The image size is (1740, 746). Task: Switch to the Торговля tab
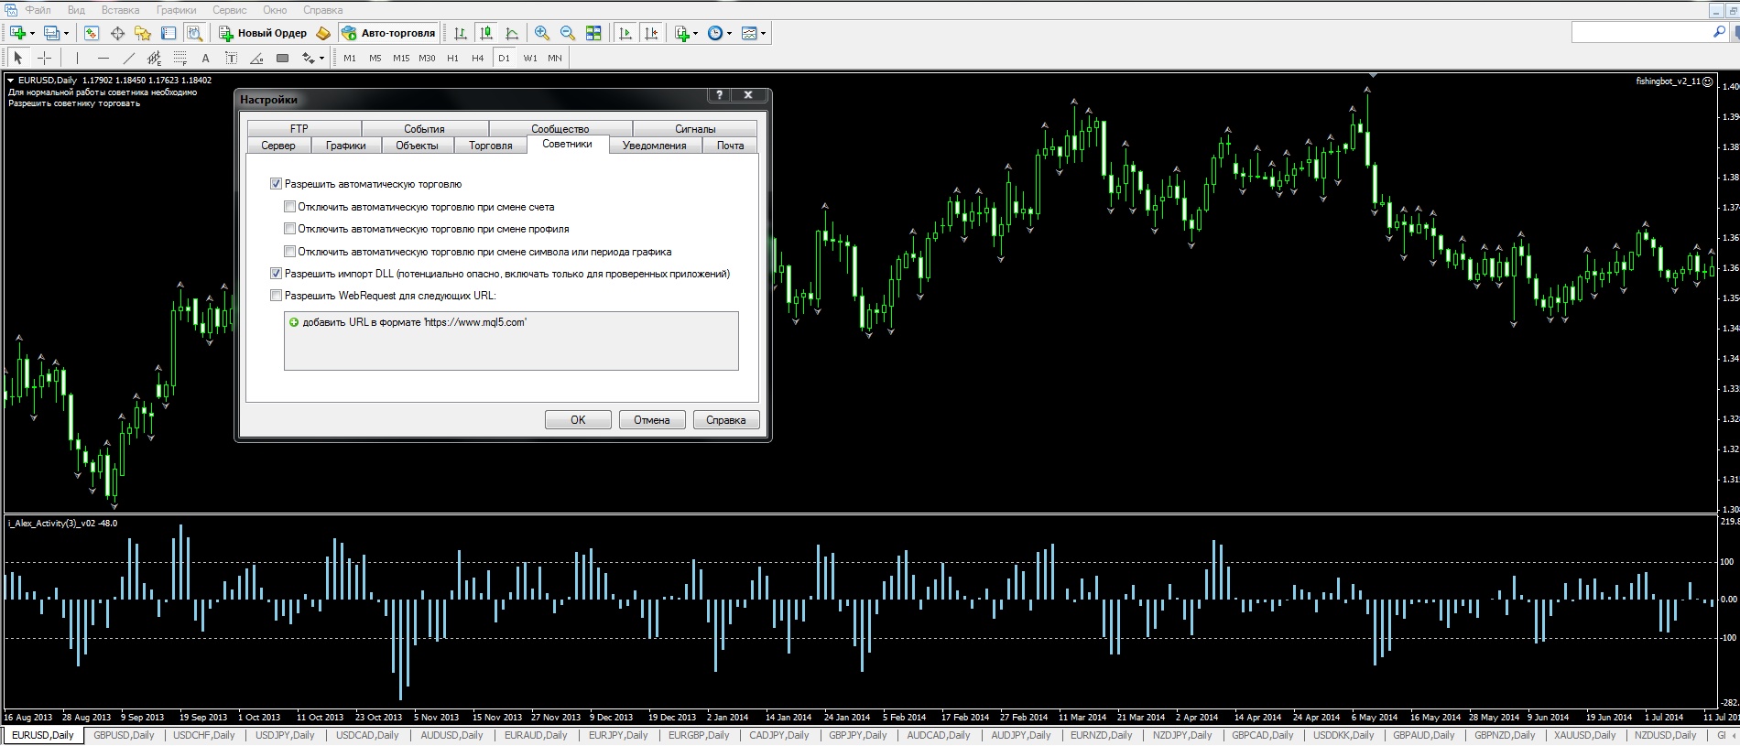pos(491,146)
